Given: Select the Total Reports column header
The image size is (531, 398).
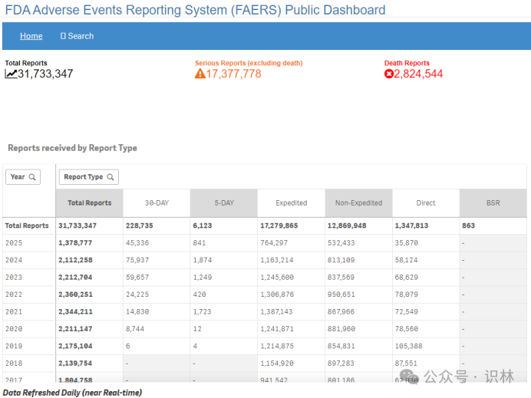Looking at the screenshot, I should [x=90, y=202].
